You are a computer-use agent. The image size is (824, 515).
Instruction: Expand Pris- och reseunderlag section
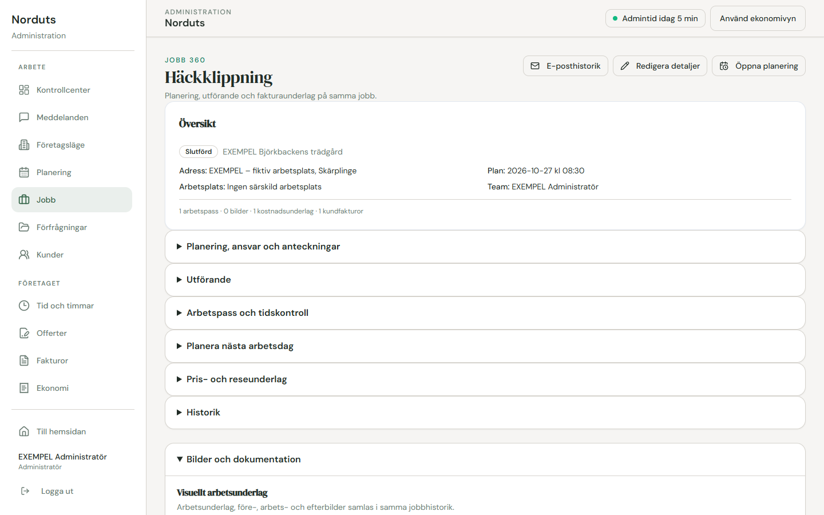coord(485,379)
